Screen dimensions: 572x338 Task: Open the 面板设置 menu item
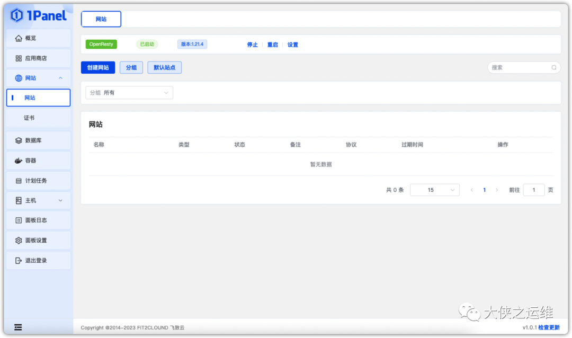(38, 240)
